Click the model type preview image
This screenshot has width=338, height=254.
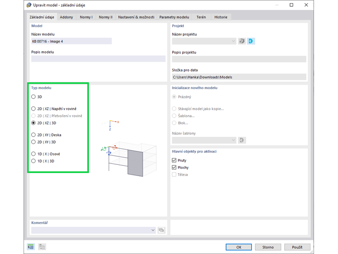[x=129, y=148]
